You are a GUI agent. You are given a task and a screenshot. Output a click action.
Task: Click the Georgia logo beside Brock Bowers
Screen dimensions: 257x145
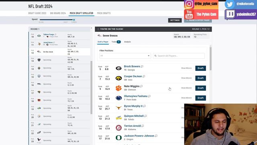119,68
